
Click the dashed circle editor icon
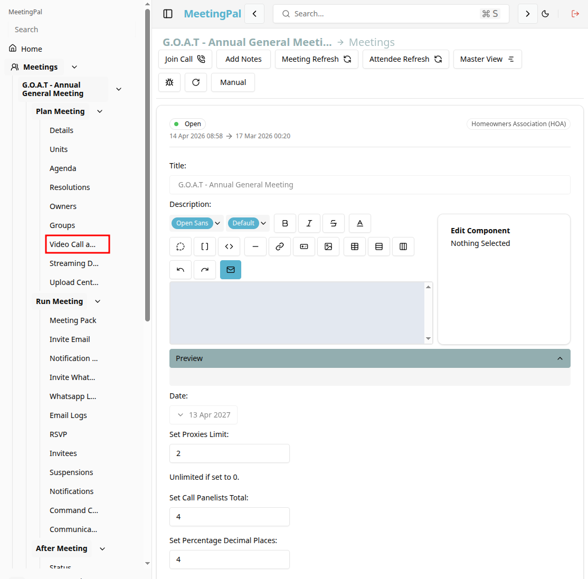click(x=181, y=246)
